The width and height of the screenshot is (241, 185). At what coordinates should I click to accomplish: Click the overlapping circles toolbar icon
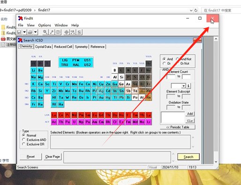coord(58,32)
